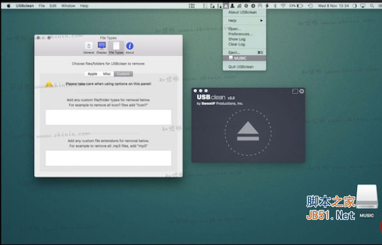Click the Time Machine clock icon

click(x=310, y=5)
